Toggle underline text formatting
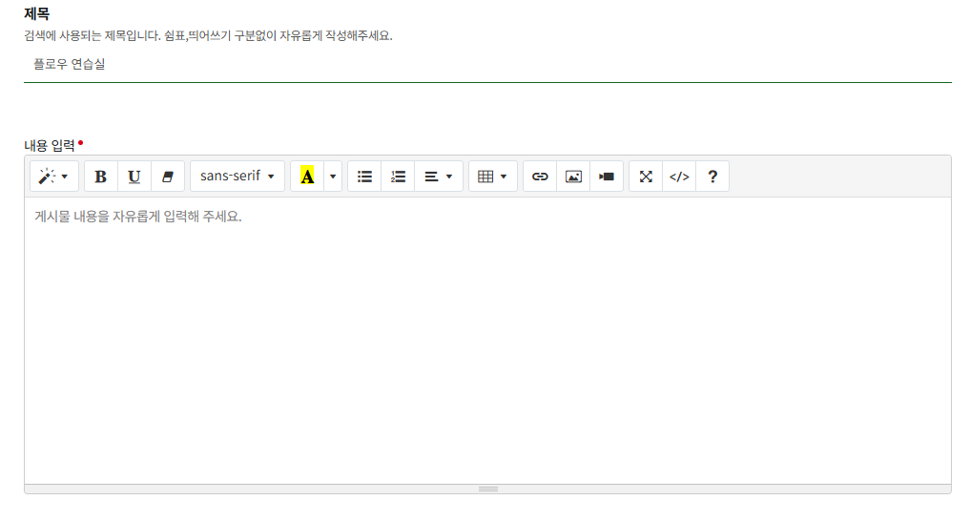The height and width of the screenshot is (521, 970). pos(134,177)
